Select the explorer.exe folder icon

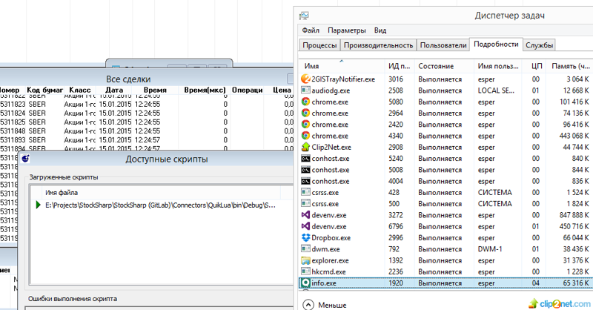click(306, 260)
